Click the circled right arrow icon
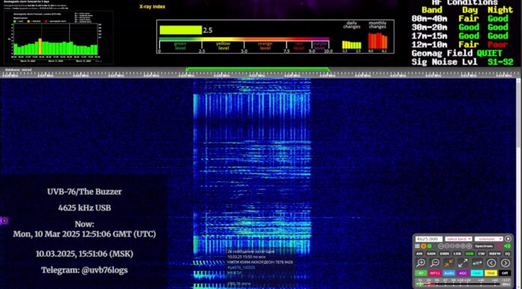Viewport: 522px width, 289px height. (x=505, y=263)
